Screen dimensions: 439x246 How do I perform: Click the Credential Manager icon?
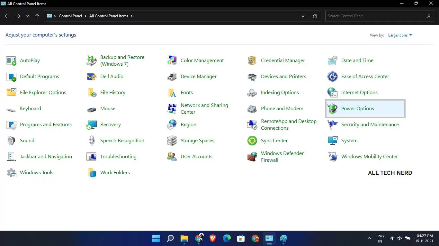[x=252, y=61]
